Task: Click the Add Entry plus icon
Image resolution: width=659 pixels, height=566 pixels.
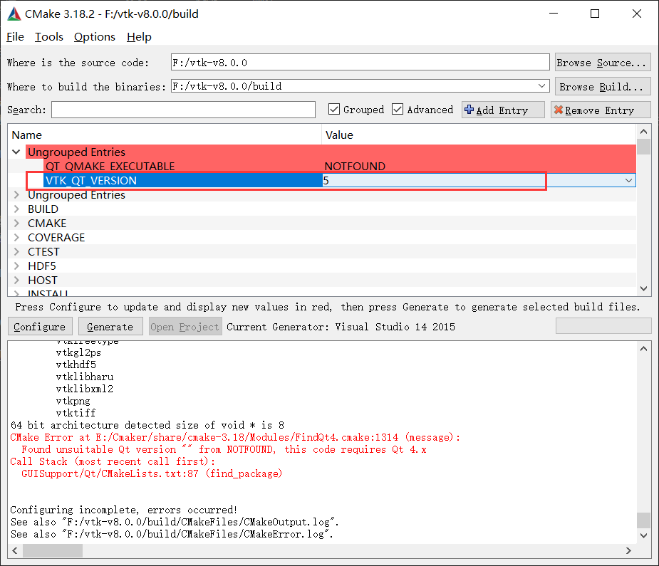Action: (x=469, y=110)
